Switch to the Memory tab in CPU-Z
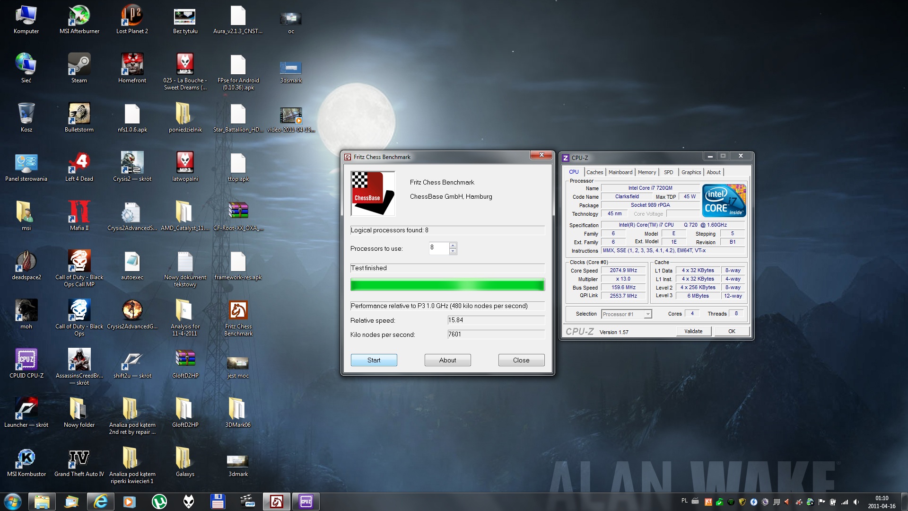 coord(646,172)
